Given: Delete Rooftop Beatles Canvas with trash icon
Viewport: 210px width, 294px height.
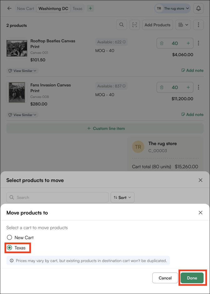Looking at the screenshot, I should tap(162, 43).
